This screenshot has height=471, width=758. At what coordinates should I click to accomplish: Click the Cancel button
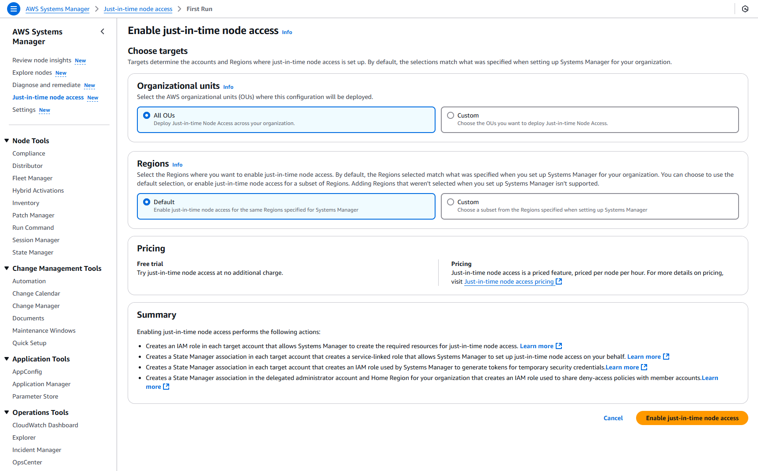(613, 418)
